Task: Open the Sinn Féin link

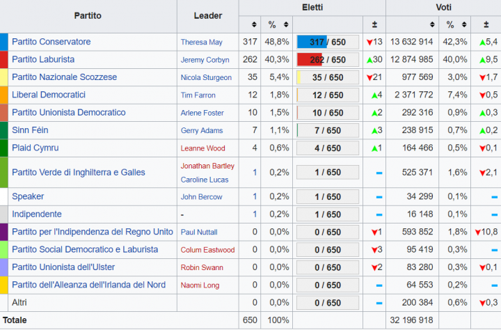Action: coord(30,130)
